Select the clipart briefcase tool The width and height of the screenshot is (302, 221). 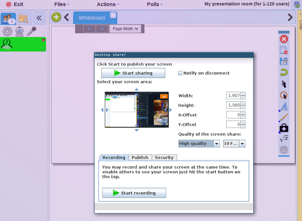click(284, 128)
